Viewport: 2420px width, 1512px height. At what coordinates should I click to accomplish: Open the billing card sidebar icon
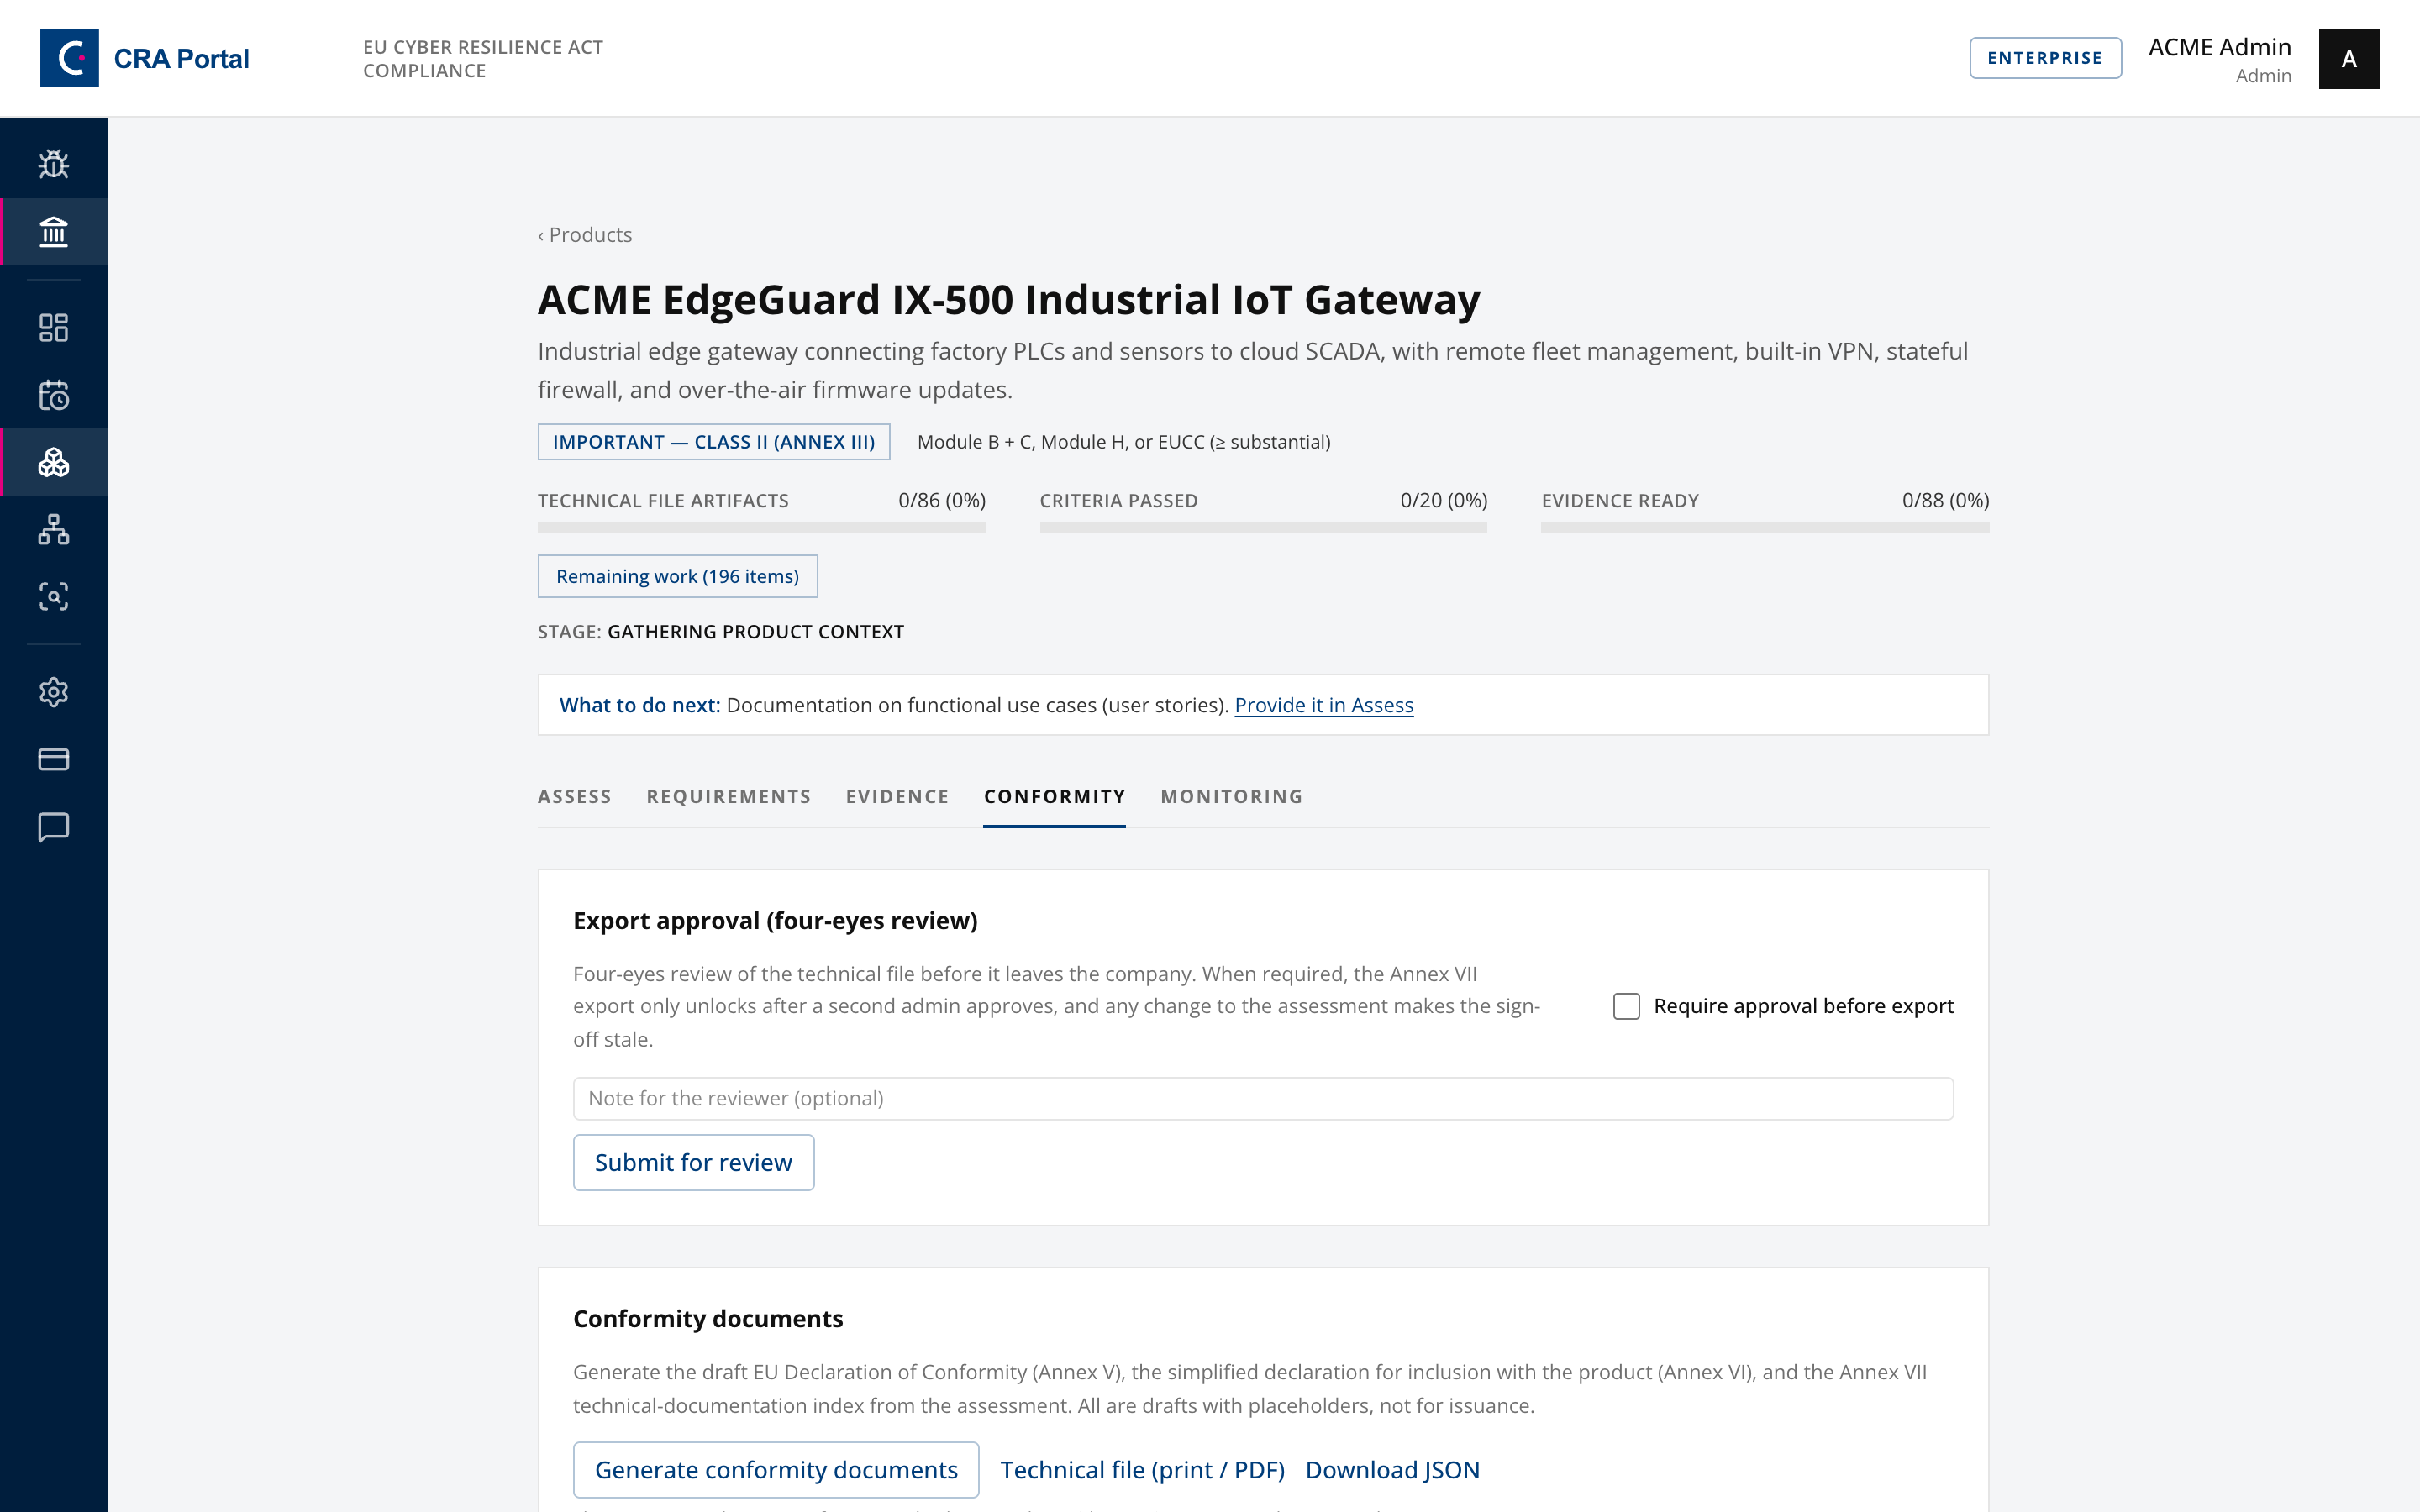(54, 759)
